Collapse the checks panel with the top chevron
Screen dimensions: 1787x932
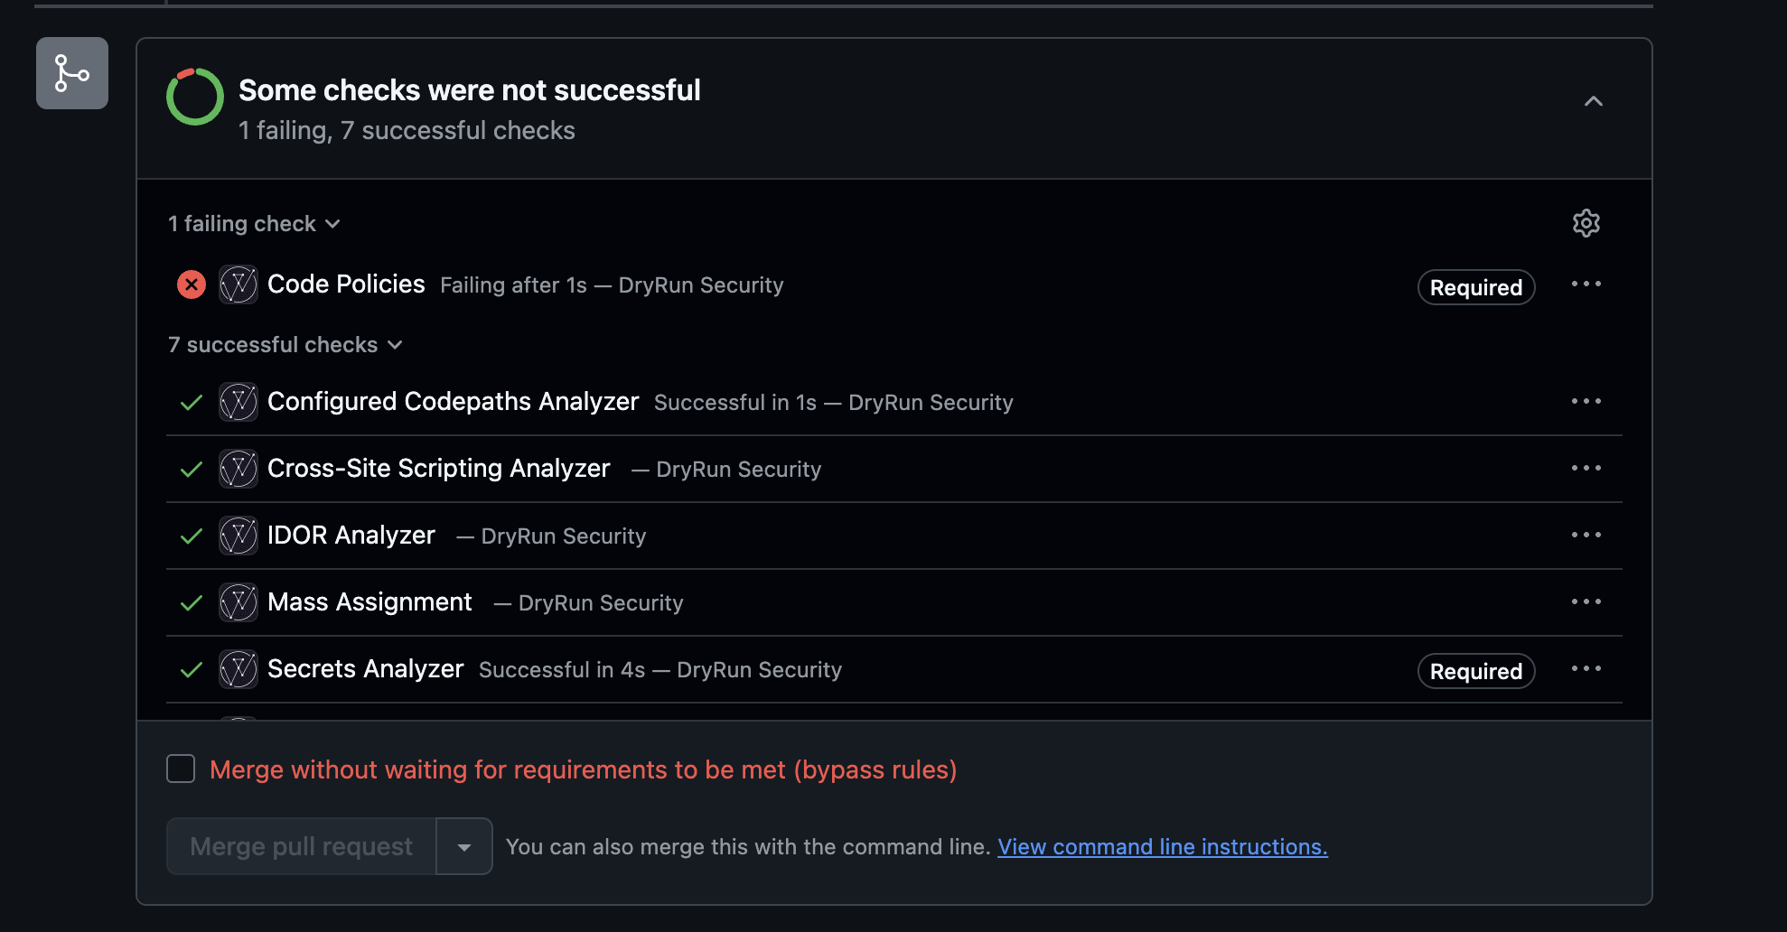pos(1595,102)
